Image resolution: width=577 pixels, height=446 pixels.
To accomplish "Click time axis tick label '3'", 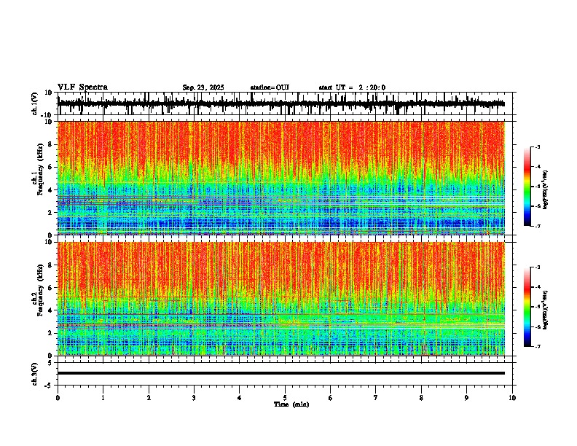I will pyautogui.click(x=194, y=398).
